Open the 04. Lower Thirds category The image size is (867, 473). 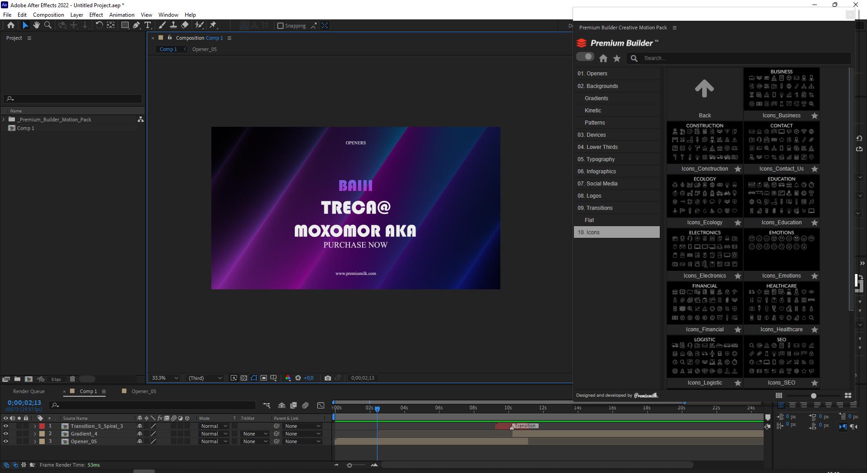click(616, 147)
